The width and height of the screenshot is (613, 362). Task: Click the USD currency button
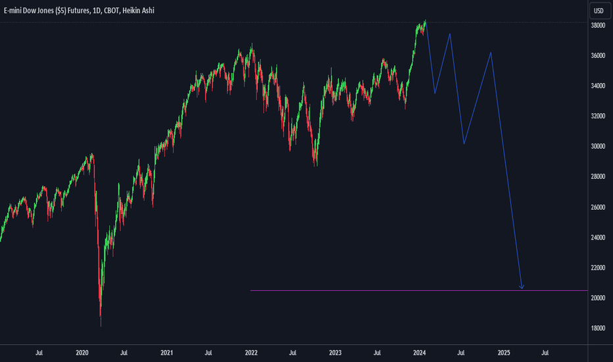[600, 11]
